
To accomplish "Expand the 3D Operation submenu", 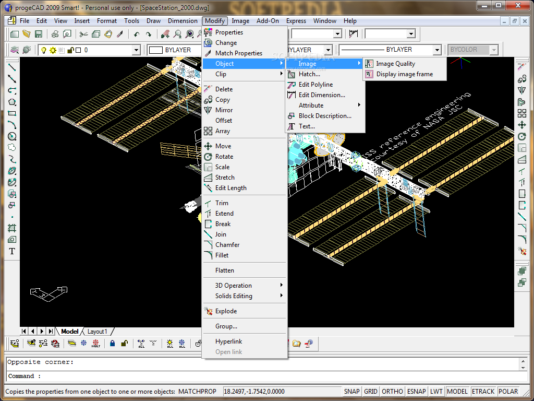I will [x=245, y=286].
